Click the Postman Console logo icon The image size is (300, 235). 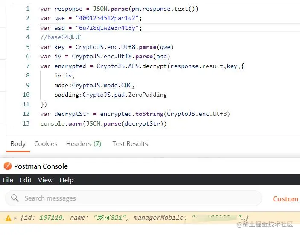[x=8, y=166]
